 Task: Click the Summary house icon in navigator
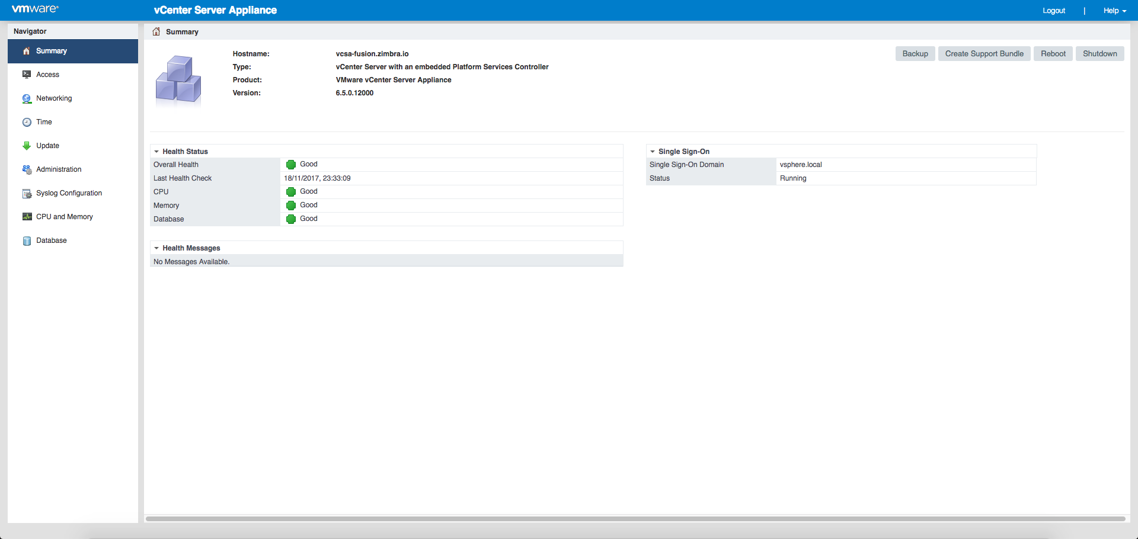(x=26, y=51)
